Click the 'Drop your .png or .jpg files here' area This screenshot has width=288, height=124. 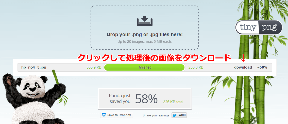145,28
